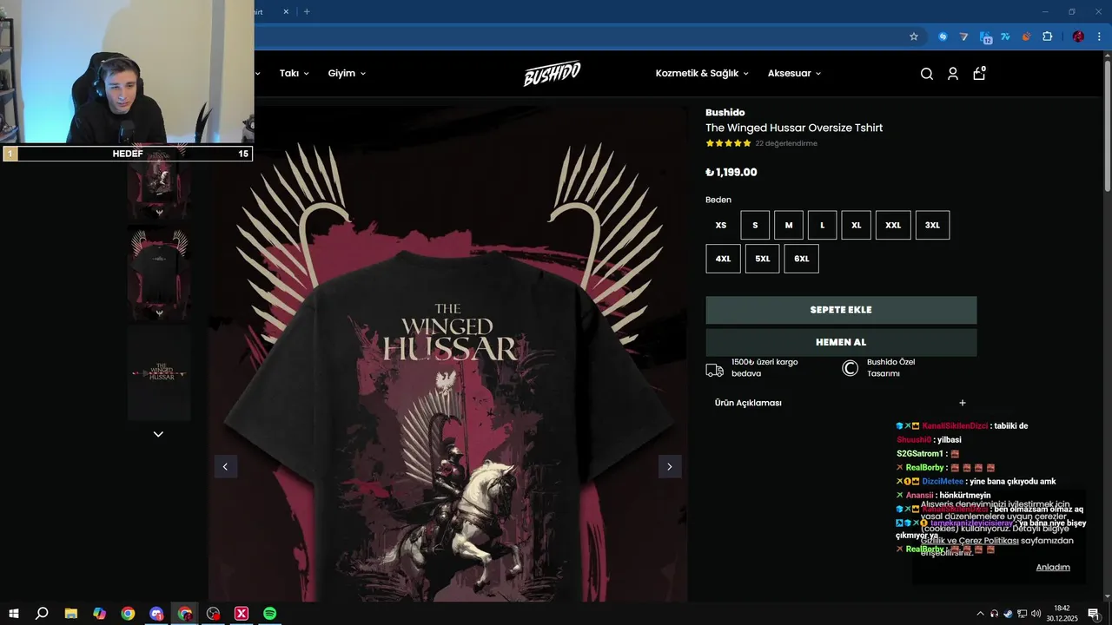The height and width of the screenshot is (625, 1112).
Task: Open a new browser tab with plus
Action: [x=307, y=11]
